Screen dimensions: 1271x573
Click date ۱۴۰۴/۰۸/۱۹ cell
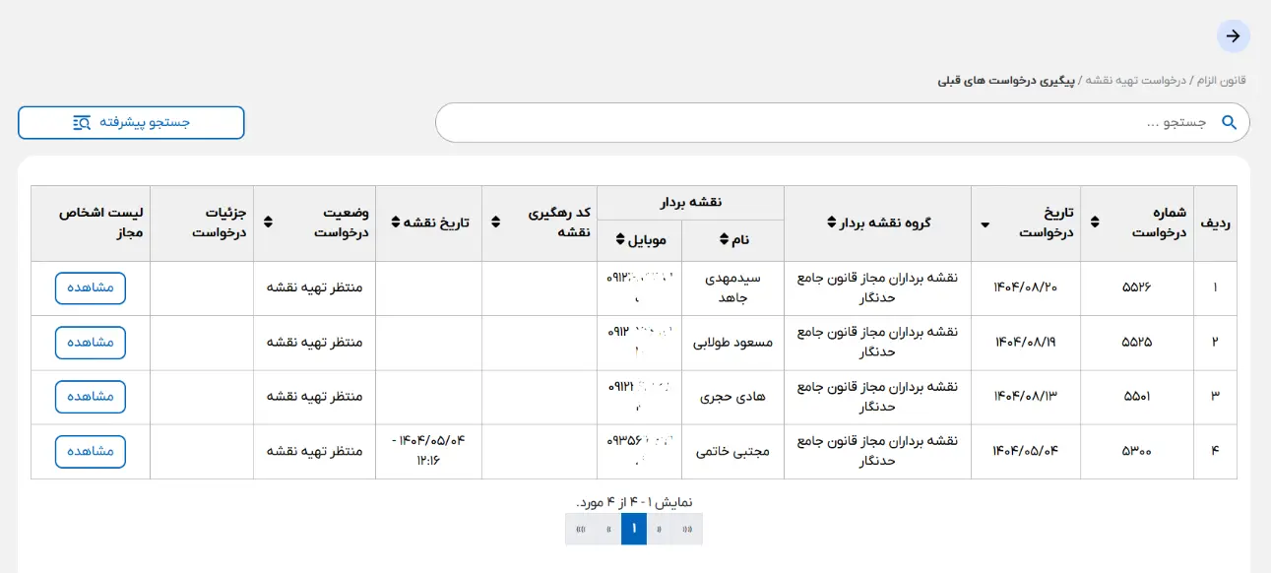[1026, 342]
